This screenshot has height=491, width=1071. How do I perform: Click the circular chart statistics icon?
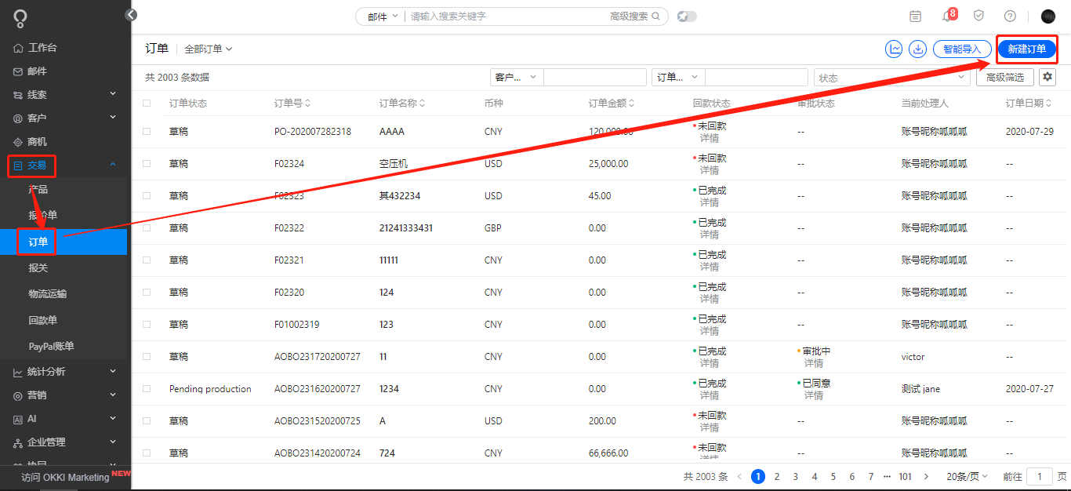click(894, 49)
